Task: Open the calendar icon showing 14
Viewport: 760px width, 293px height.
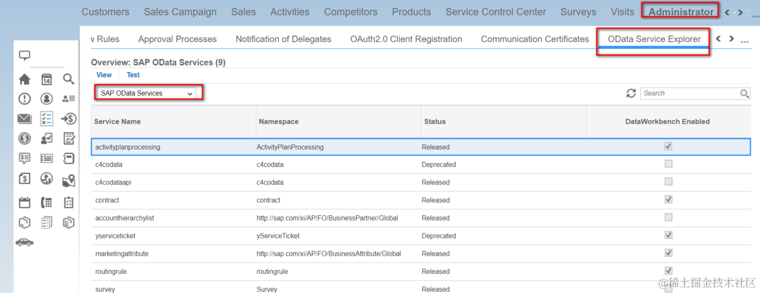Action: (x=47, y=79)
